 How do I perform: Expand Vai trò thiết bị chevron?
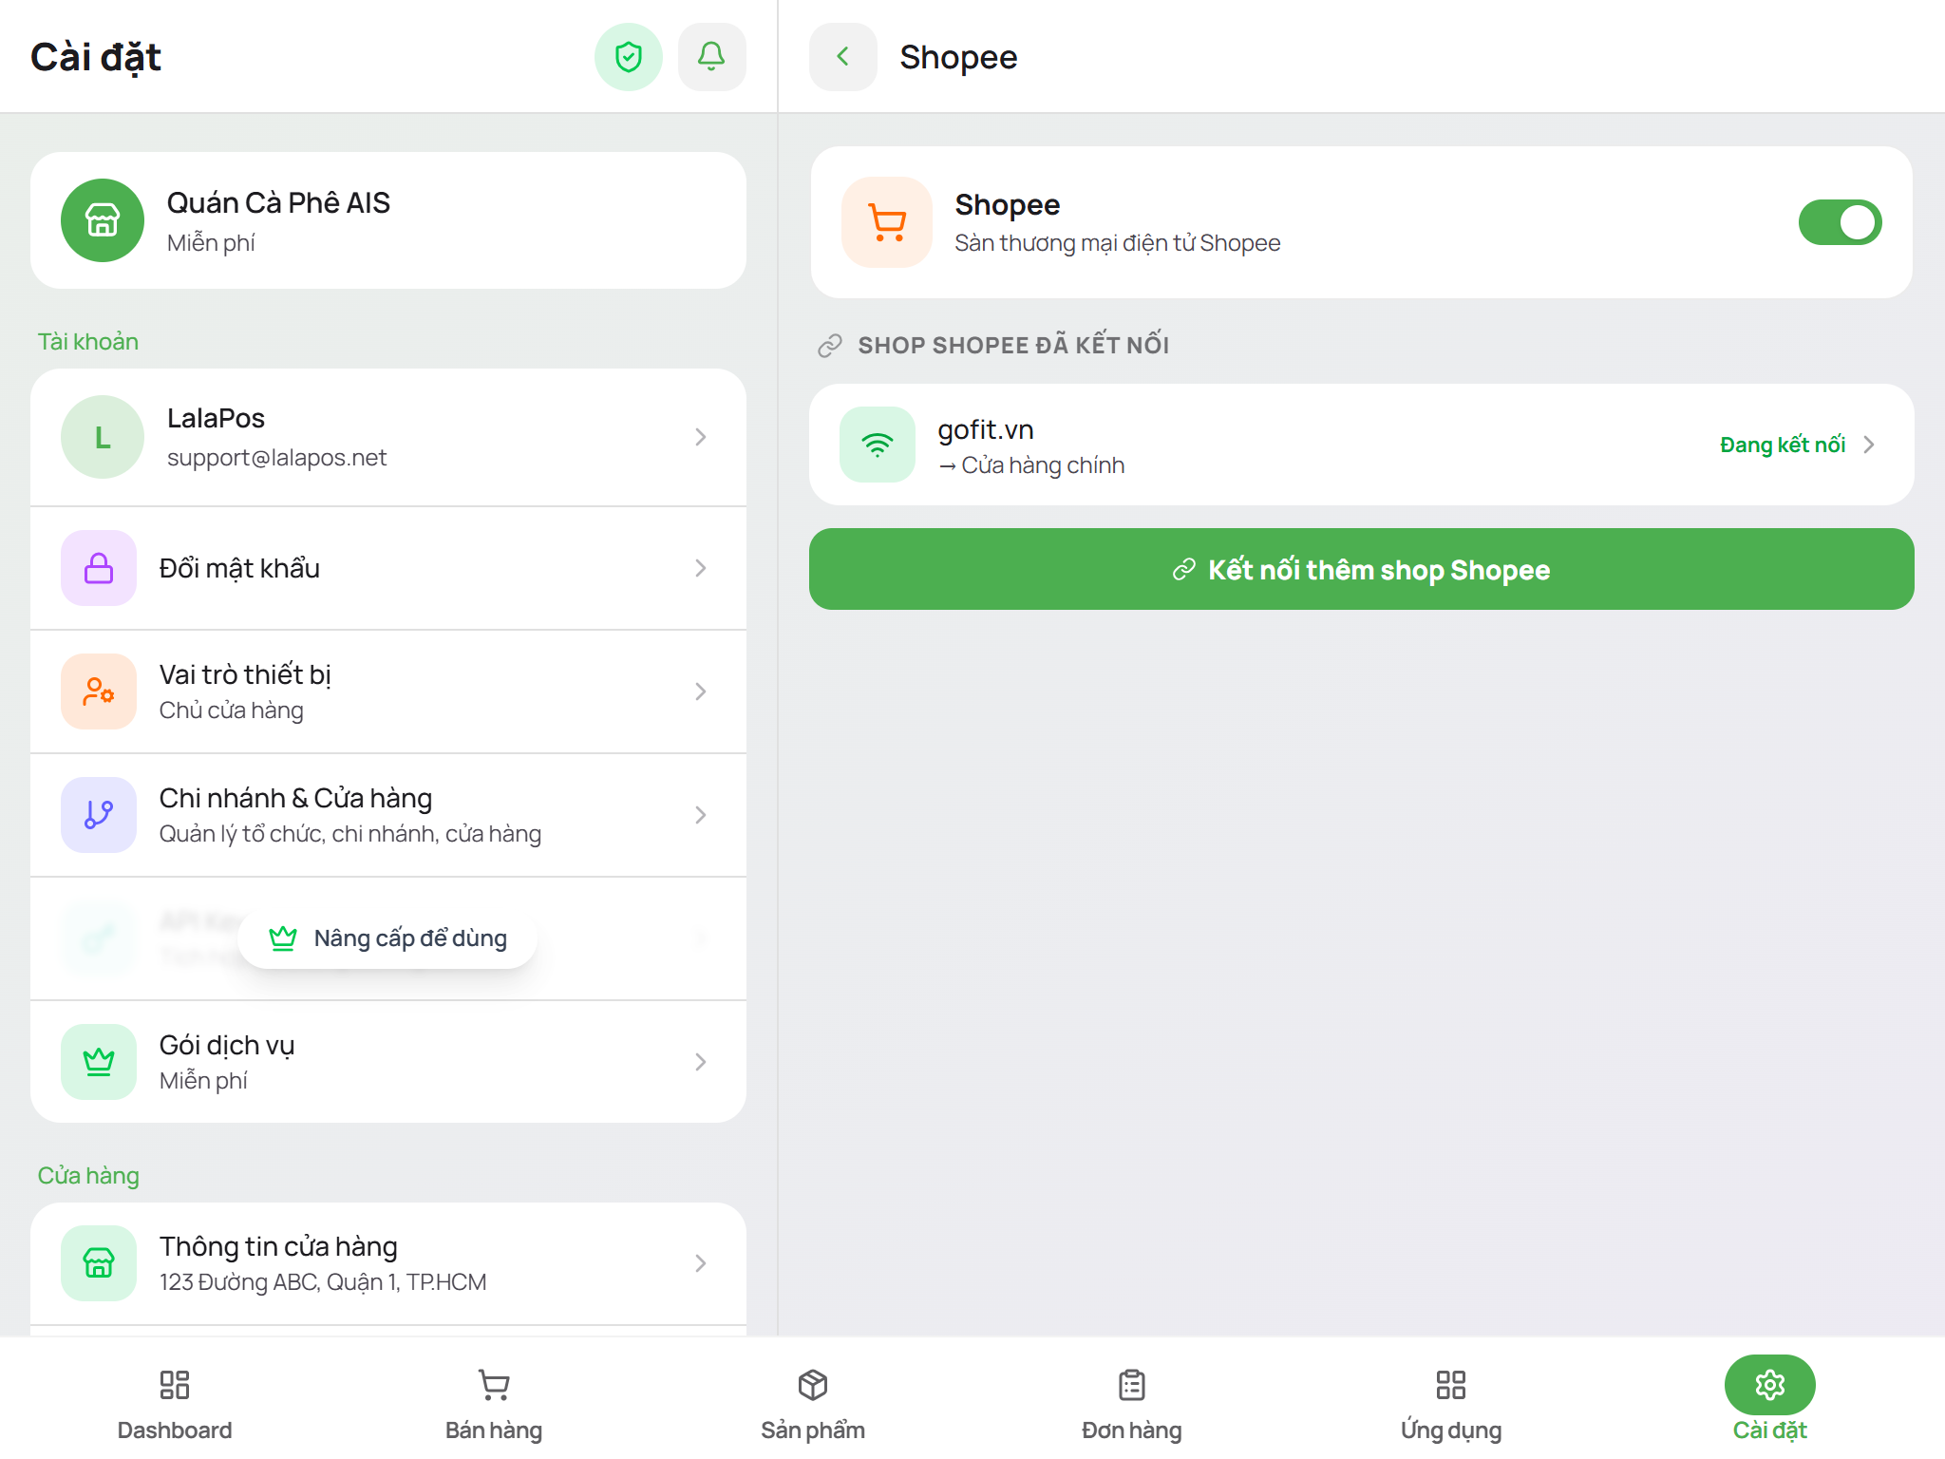pyautogui.click(x=701, y=692)
